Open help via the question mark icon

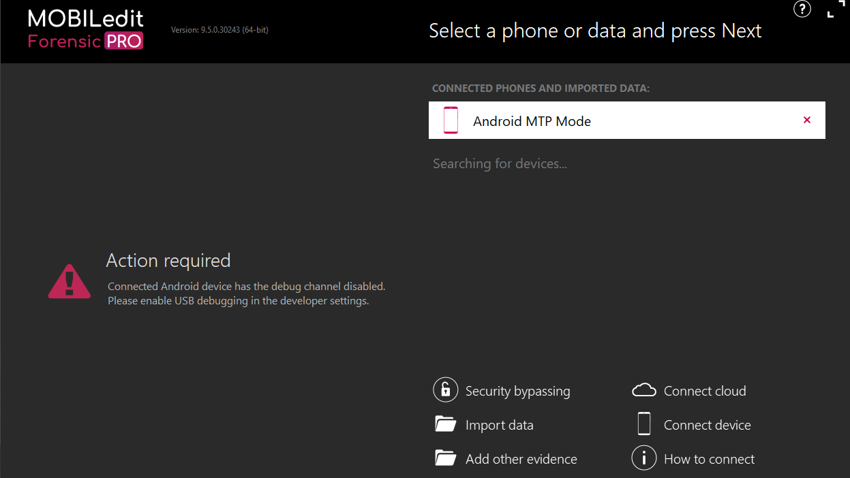pyautogui.click(x=802, y=10)
